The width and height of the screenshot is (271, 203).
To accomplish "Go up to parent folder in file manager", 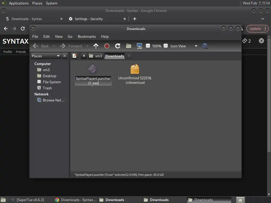I will coord(96,46).
